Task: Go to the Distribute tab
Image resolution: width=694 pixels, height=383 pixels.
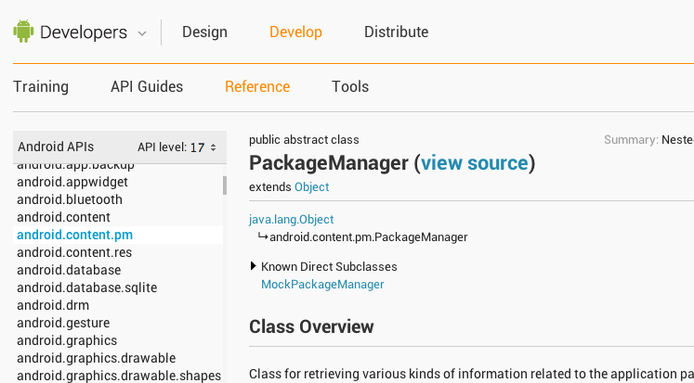Action: 396,32
